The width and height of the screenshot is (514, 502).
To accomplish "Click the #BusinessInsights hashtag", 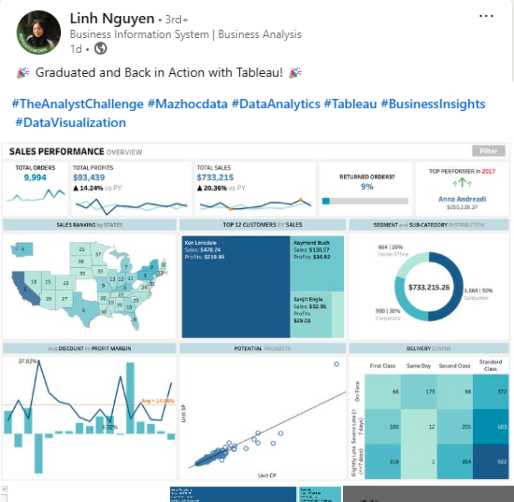I will pyautogui.click(x=433, y=104).
